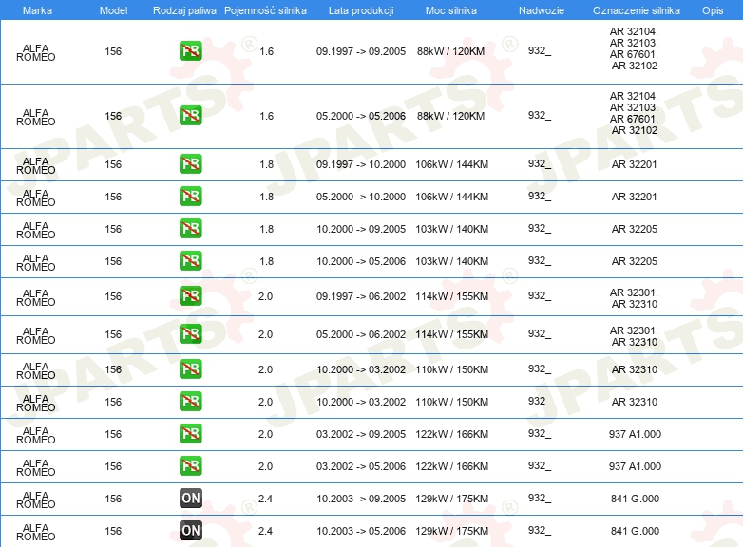Image resolution: width=743 pixels, height=547 pixels.
Task: Click the 103kW / 140KM cell in the 10.2000 -> 05.2006 row
Action: point(451,261)
